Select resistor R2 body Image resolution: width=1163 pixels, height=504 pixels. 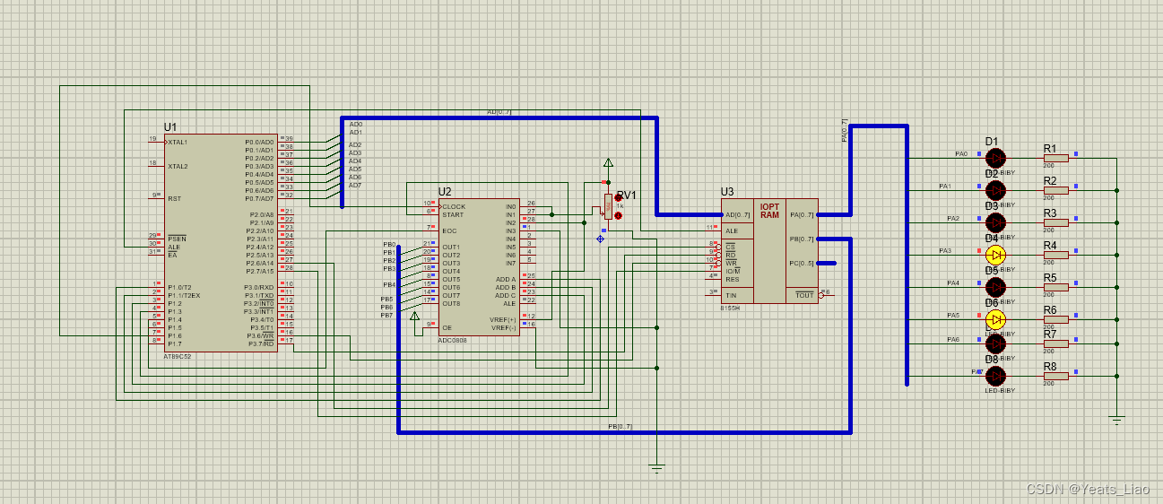(x=1055, y=190)
